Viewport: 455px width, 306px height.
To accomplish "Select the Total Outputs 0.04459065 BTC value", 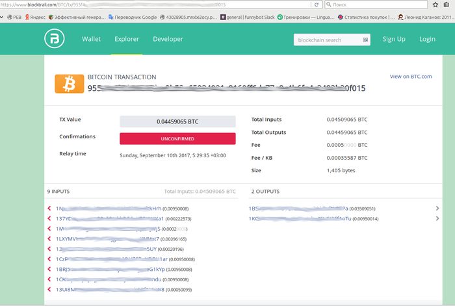I will 346,133.
